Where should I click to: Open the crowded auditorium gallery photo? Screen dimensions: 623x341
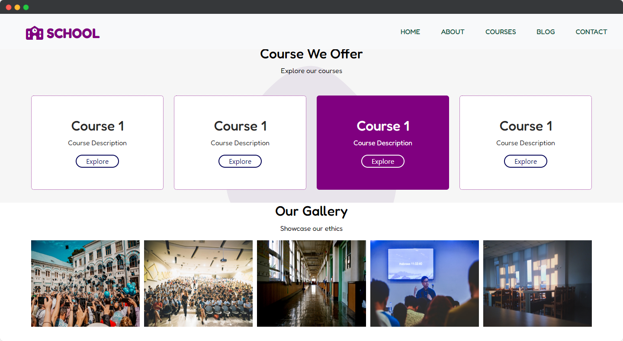click(x=198, y=284)
